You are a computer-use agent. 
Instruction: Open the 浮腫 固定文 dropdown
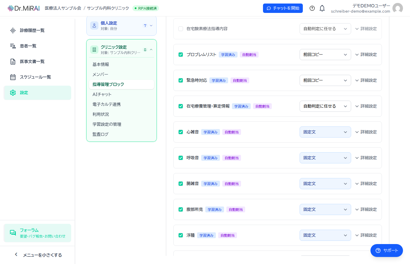tap(325, 235)
